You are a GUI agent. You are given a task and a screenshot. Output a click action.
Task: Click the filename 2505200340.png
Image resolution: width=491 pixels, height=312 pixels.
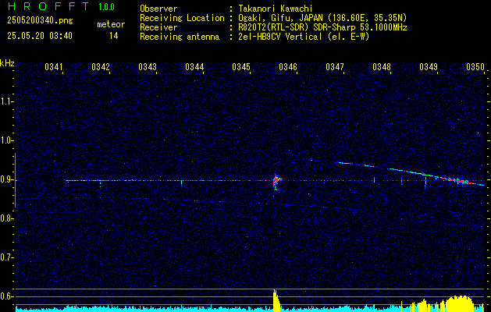pos(40,21)
